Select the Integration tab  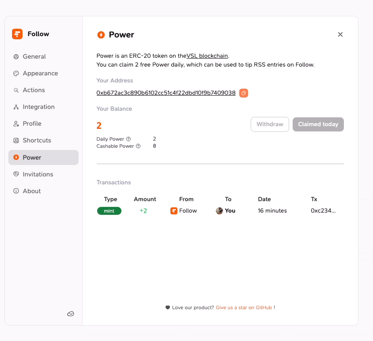coord(43,107)
